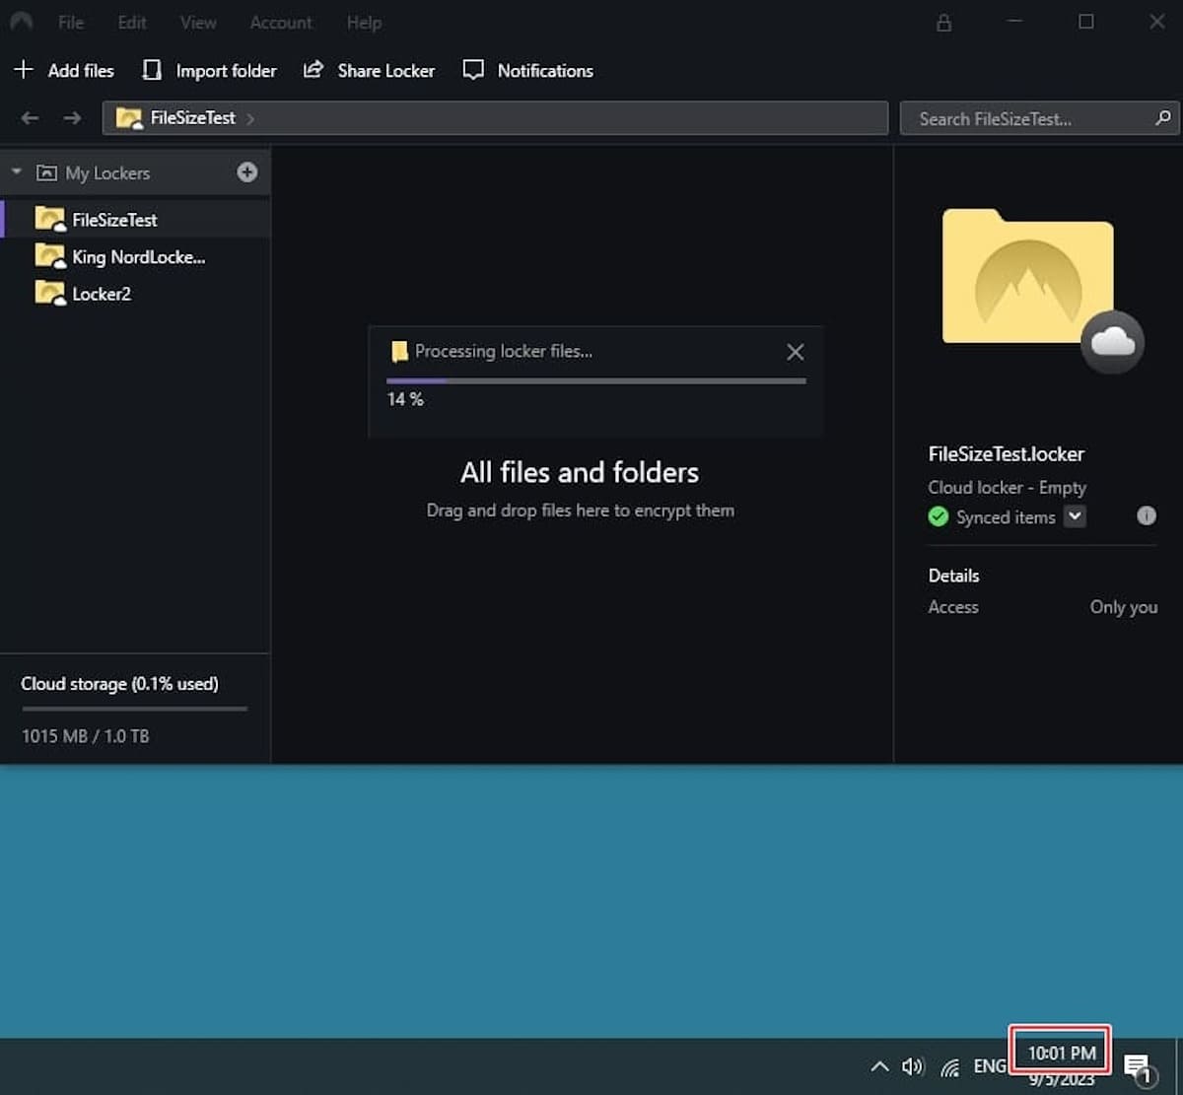Click the info icon beside Synced items
The width and height of the screenshot is (1183, 1095).
pyautogui.click(x=1147, y=515)
